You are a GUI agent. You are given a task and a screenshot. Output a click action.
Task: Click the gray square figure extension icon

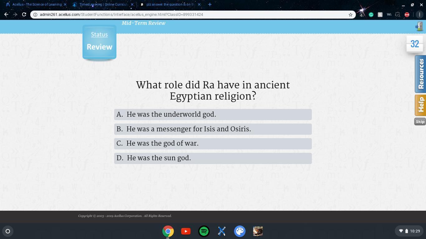click(380, 15)
